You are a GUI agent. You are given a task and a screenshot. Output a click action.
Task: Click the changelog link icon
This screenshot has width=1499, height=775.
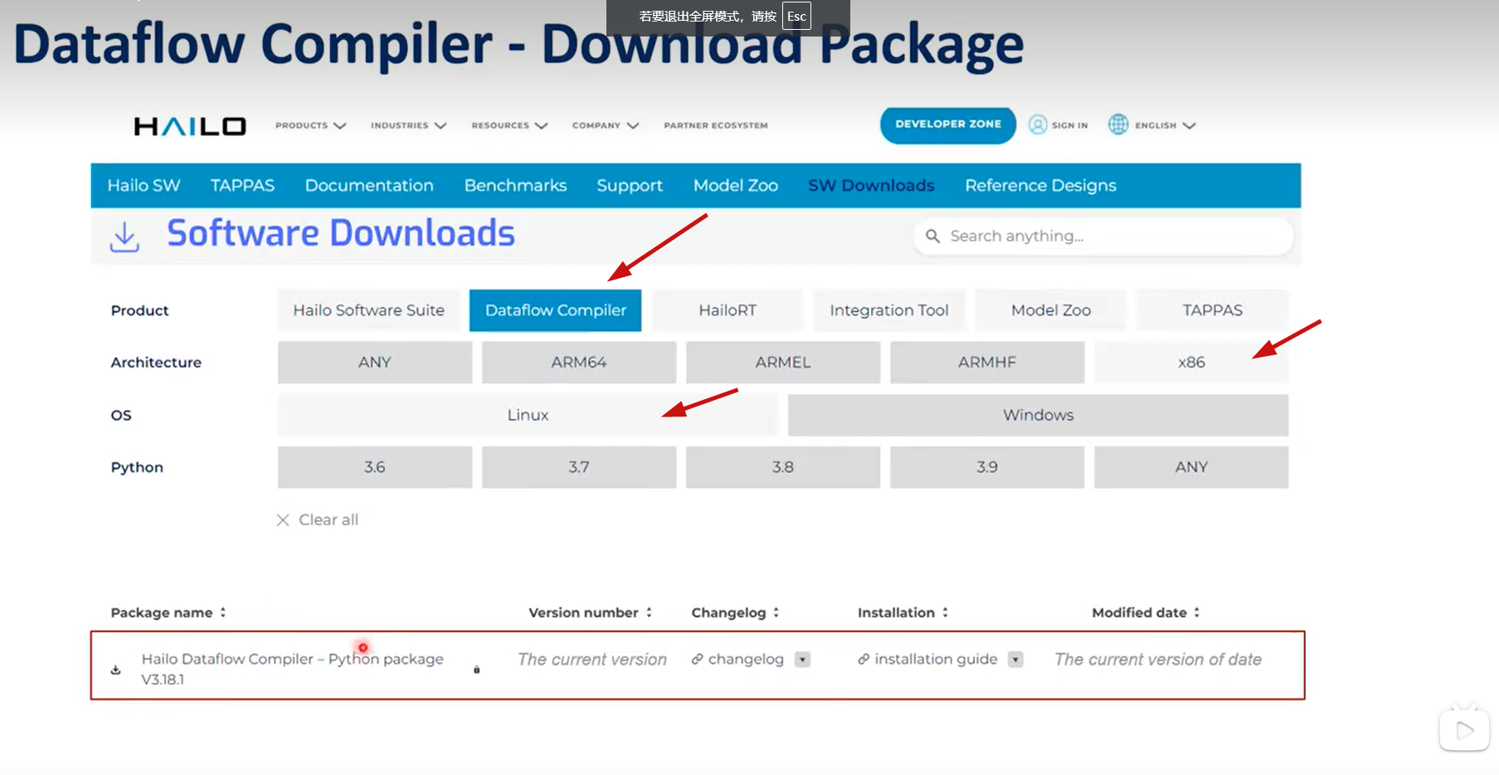click(698, 659)
